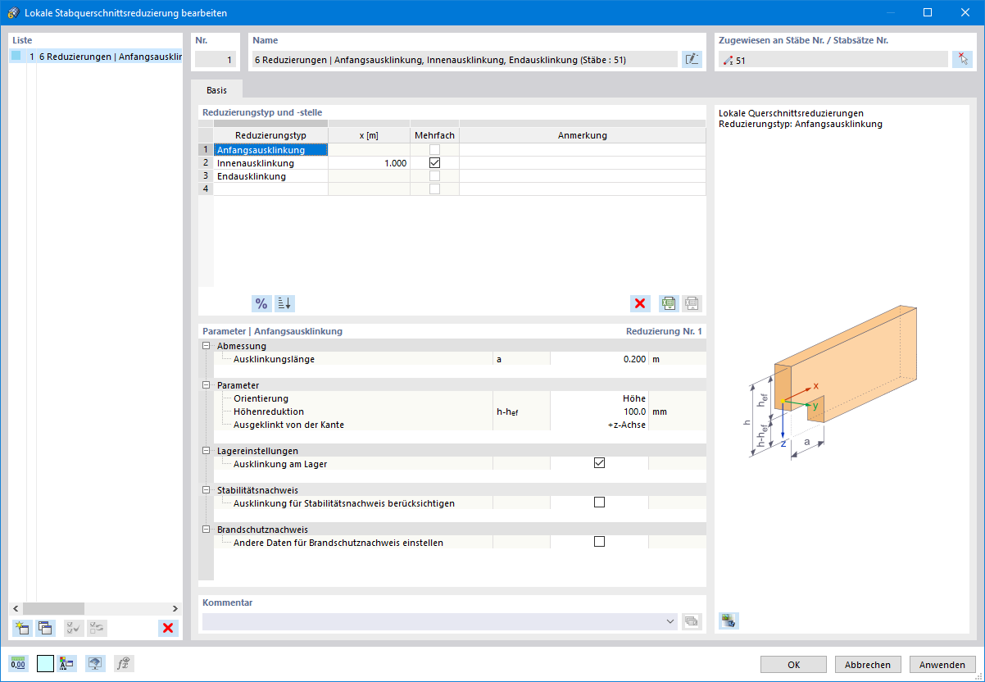Image resolution: width=985 pixels, height=682 pixels.
Task: Click the member icon in assigned field
Action: point(727,60)
